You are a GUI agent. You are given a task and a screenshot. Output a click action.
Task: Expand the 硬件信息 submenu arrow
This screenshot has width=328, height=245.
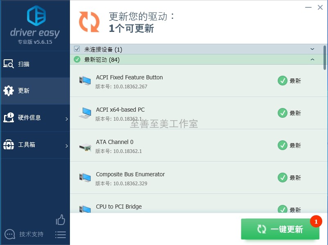pyautogui.click(x=67, y=119)
